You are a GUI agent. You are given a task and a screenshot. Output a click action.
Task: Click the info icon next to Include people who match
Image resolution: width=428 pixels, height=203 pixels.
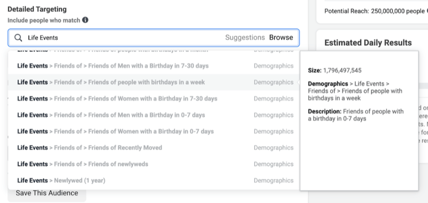pyautogui.click(x=85, y=20)
